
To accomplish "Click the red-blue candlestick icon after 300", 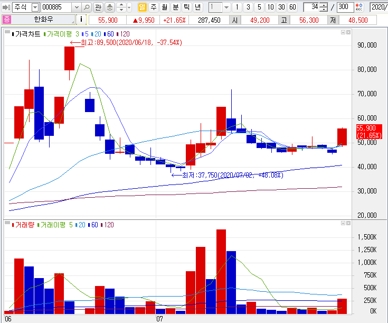I will pyautogui.click(x=359, y=7).
